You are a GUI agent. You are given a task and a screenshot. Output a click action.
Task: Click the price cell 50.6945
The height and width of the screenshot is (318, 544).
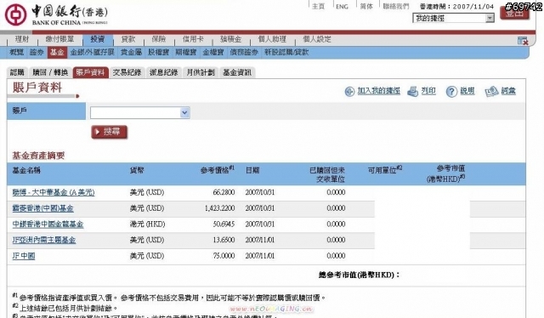click(224, 224)
